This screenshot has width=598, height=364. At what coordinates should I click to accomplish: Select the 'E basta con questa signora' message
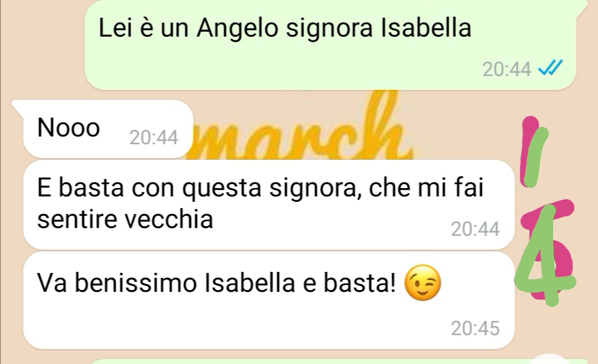269,205
